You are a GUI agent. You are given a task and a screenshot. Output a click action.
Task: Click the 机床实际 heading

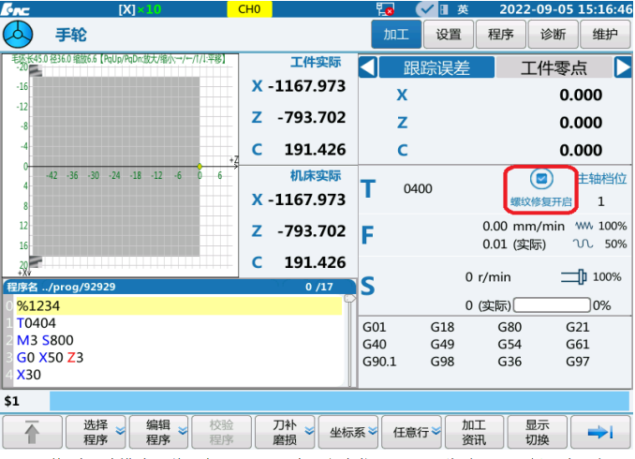click(316, 176)
